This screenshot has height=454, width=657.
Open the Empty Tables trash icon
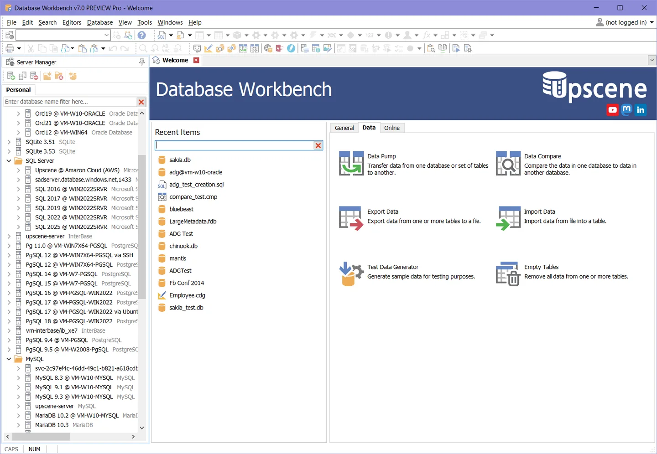pyautogui.click(x=508, y=273)
